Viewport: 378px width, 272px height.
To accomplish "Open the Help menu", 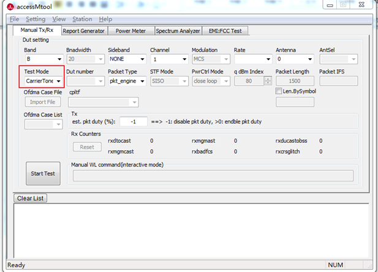I will coord(105,19).
